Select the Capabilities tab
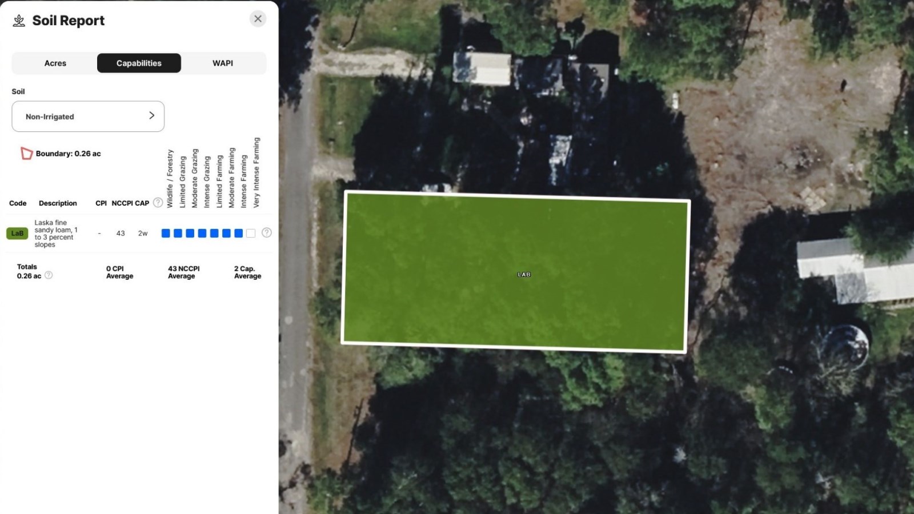 pyautogui.click(x=139, y=63)
